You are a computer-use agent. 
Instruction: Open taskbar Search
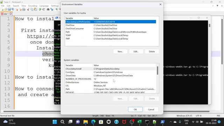62,122
